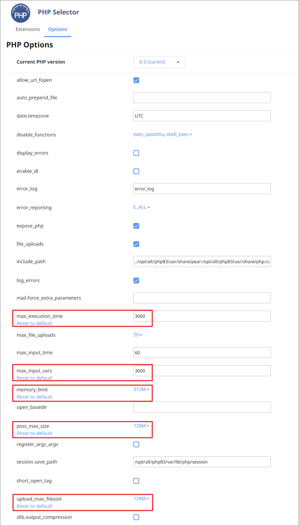Toggle the log_errors checkbox
The image size is (299, 526).
(x=136, y=281)
